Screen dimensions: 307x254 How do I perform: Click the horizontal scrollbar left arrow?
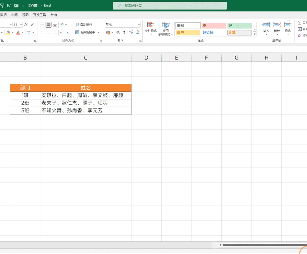[x=221, y=245]
